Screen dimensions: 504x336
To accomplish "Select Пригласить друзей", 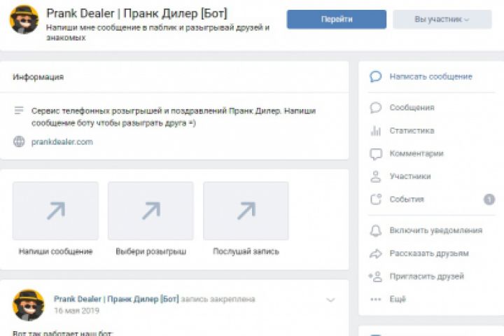I will (426, 276).
